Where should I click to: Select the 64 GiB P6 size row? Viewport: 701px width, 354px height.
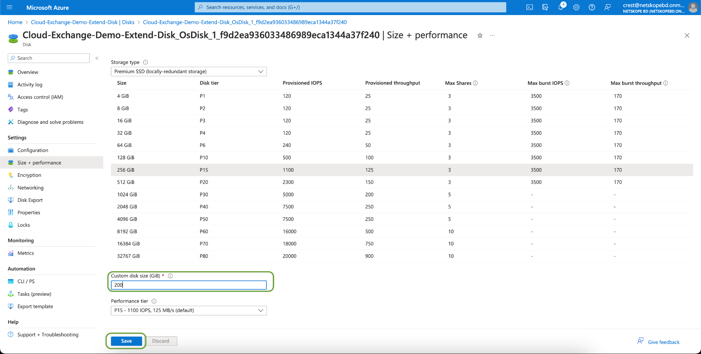[x=402, y=145]
